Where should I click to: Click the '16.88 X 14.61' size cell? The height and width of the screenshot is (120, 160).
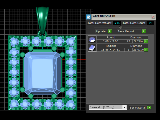tap(110, 50)
